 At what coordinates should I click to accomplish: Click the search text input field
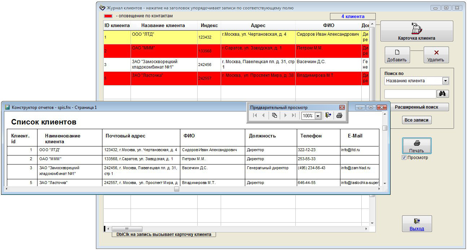[x=410, y=94]
